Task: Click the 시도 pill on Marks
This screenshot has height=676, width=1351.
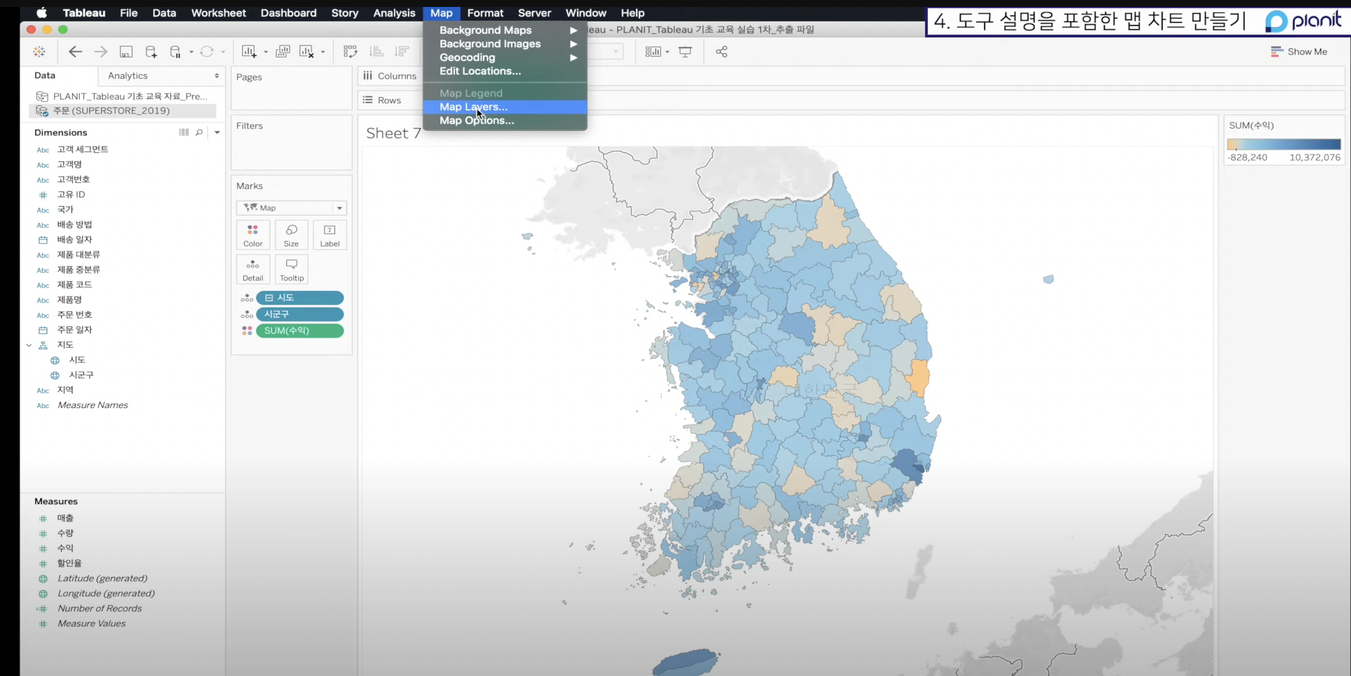Action: (x=300, y=298)
